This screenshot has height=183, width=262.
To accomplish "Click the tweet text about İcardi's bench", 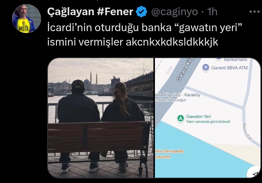I will coord(145,35).
